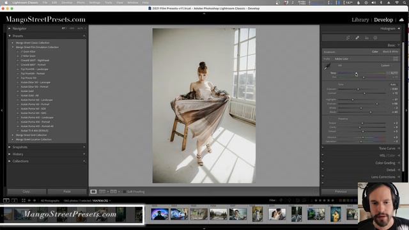Viewport: 409px width, 230px height.
Task: Click the Paste settings button
Action: coord(67,192)
